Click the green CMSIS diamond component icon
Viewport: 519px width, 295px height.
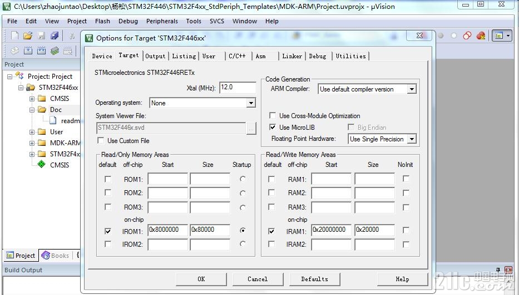coord(41,164)
